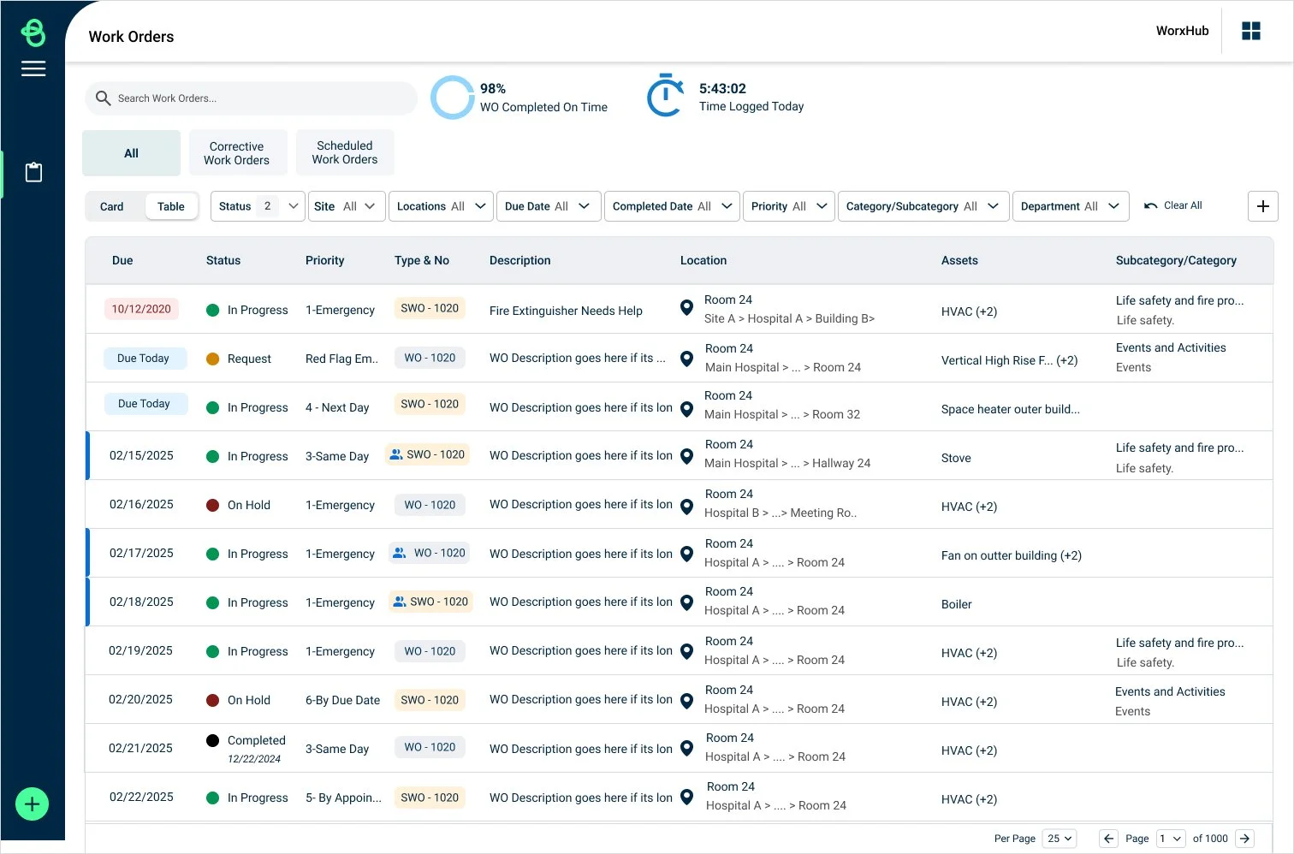Open the hamburger navigation menu
The height and width of the screenshot is (854, 1294).
pyautogui.click(x=33, y=69)
